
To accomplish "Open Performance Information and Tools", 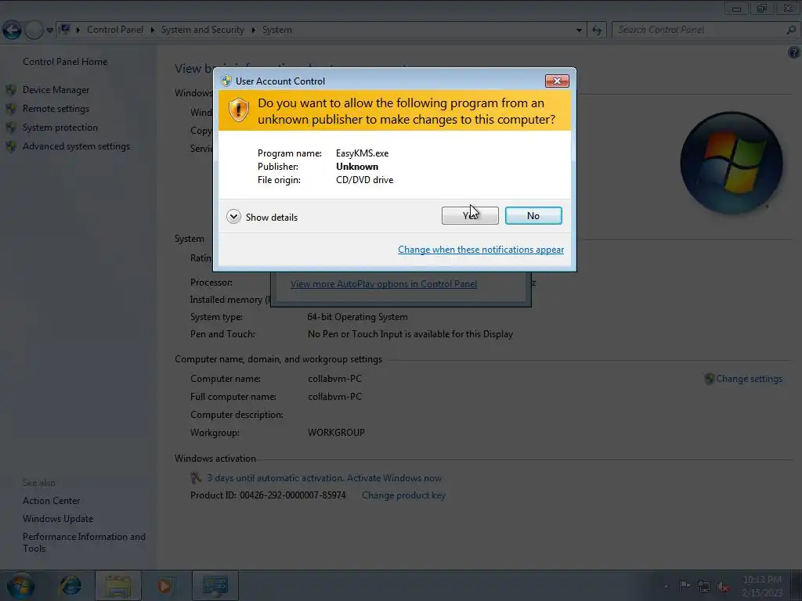I will pyautogui.click(x=84, y=542).
